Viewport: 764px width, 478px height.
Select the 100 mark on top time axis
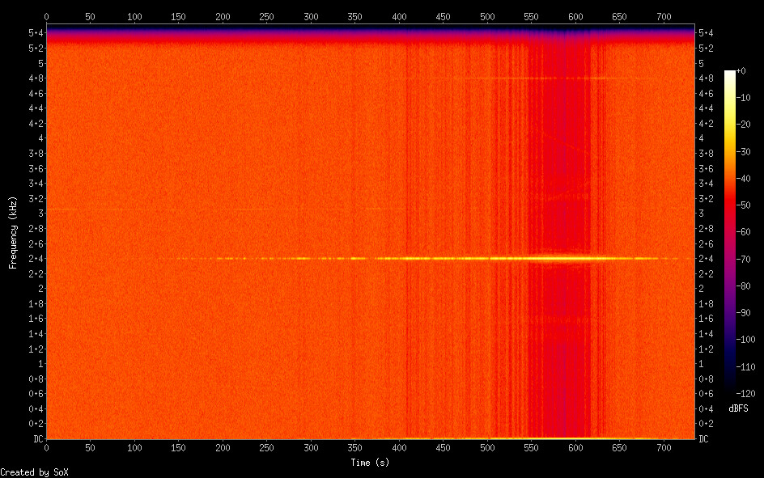(x=134, y=16)
